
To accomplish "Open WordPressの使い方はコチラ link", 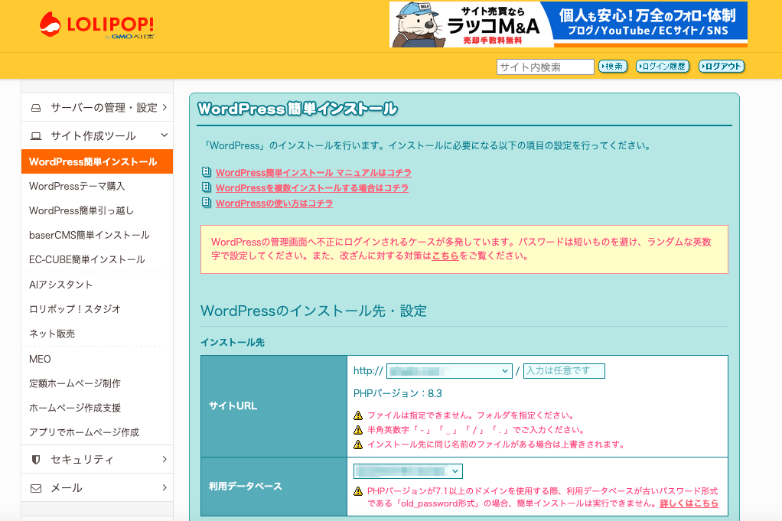I will [x=274, y=204].
